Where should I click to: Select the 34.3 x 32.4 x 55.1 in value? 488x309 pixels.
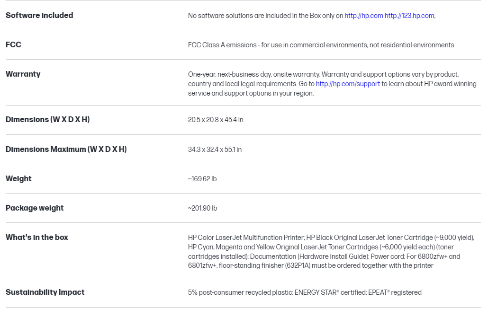[x=215, y=150]
